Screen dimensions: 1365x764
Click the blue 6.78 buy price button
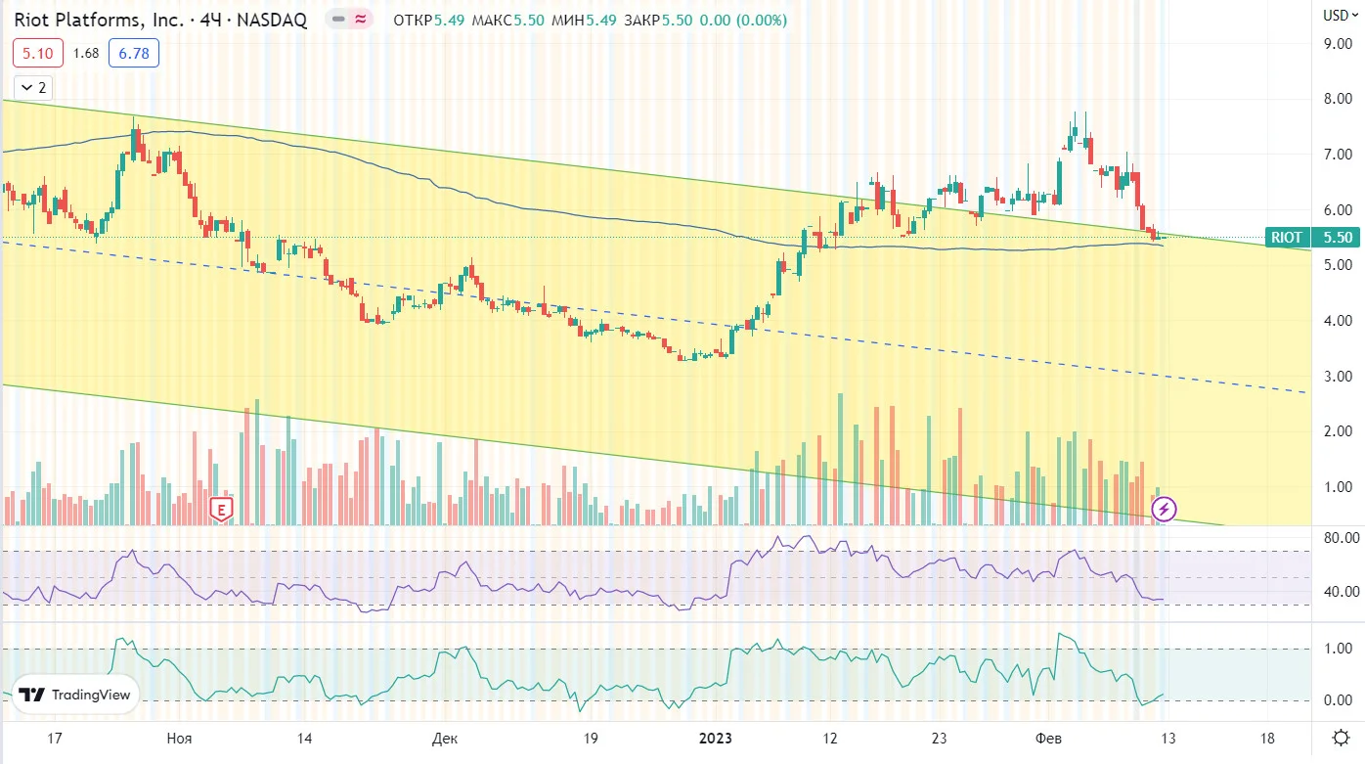[x=134, y=53]
